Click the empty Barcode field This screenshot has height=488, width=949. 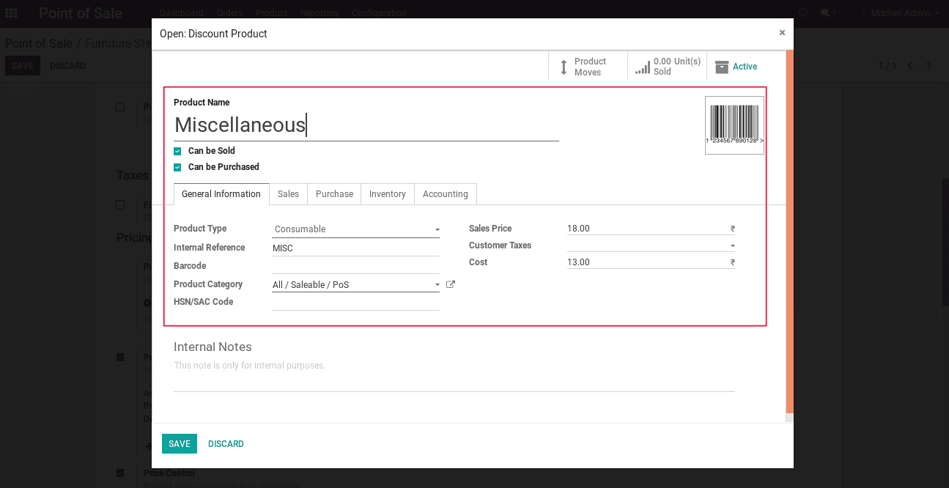(x=355, y=266)
